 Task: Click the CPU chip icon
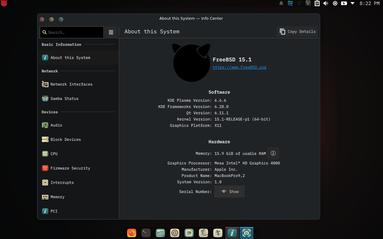45,154
